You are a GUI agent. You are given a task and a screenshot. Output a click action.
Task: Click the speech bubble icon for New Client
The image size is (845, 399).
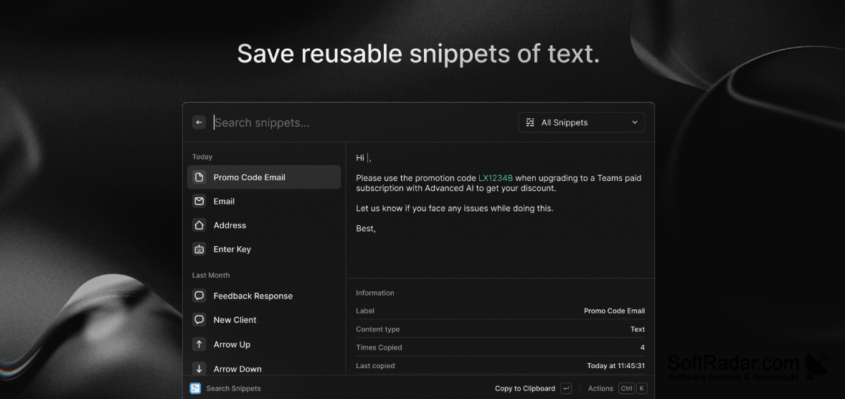coord(199,320)
